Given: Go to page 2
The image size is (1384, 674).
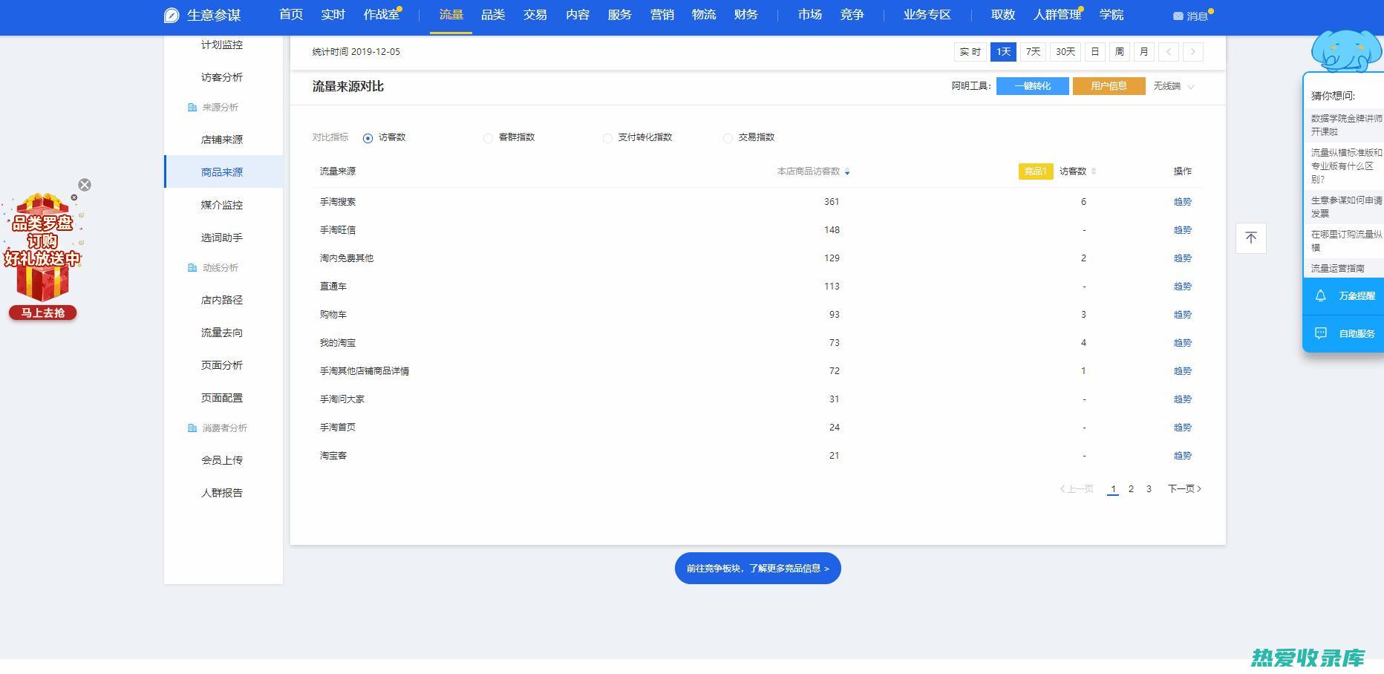Looking at the screenshot, I should (x=1131, y=489).
